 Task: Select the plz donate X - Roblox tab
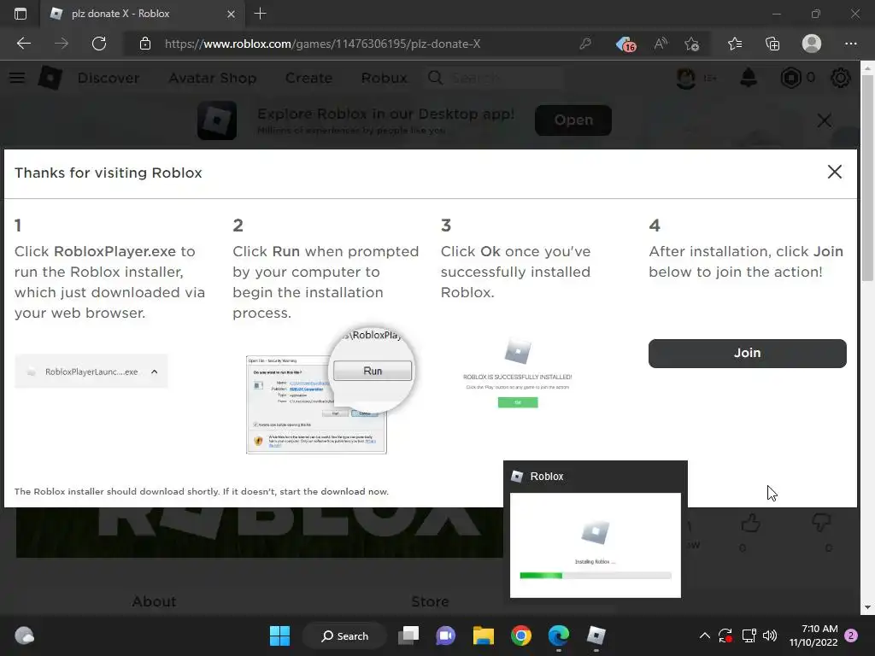142,14
